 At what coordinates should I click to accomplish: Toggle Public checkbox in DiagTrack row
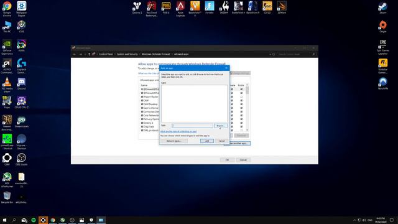click(x=241, y=126)
